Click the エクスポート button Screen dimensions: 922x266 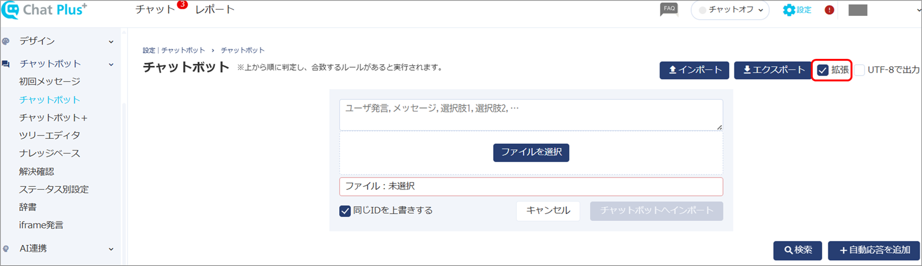pos(773,70)
